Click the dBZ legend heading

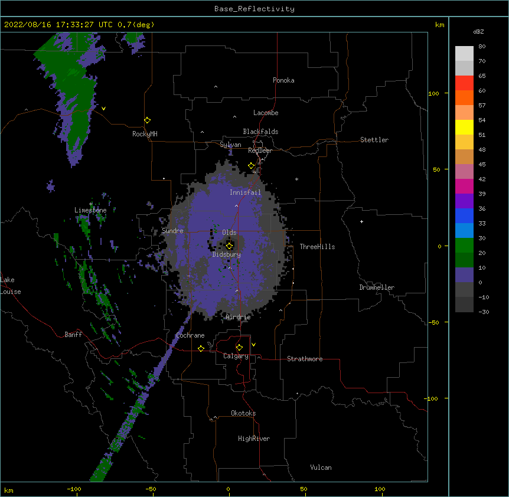478,31
